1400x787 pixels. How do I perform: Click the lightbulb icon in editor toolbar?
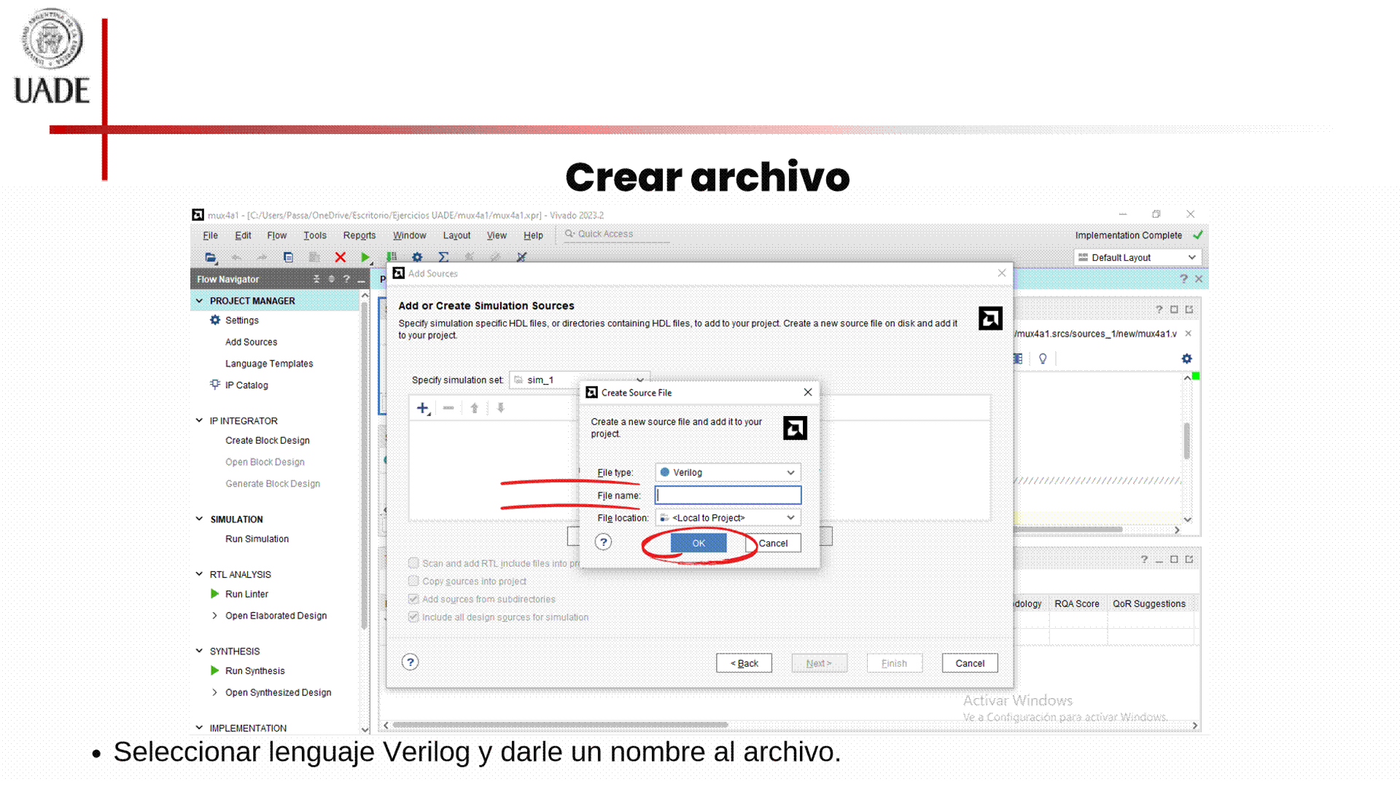[1043, 359]
